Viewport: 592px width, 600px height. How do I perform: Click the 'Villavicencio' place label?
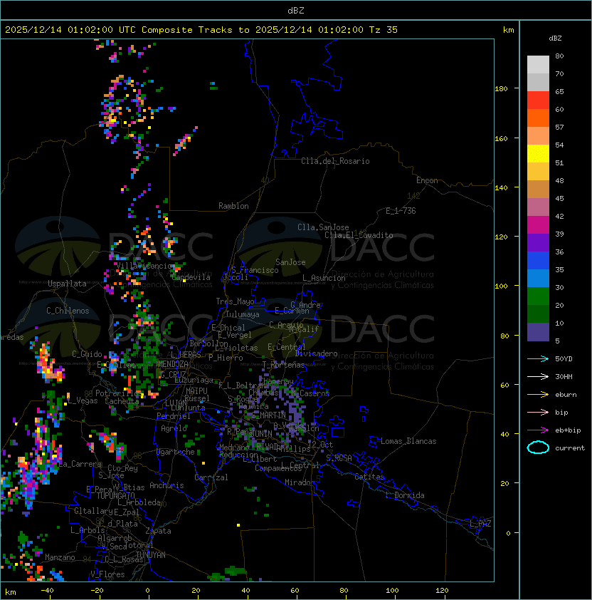point(144,266)
